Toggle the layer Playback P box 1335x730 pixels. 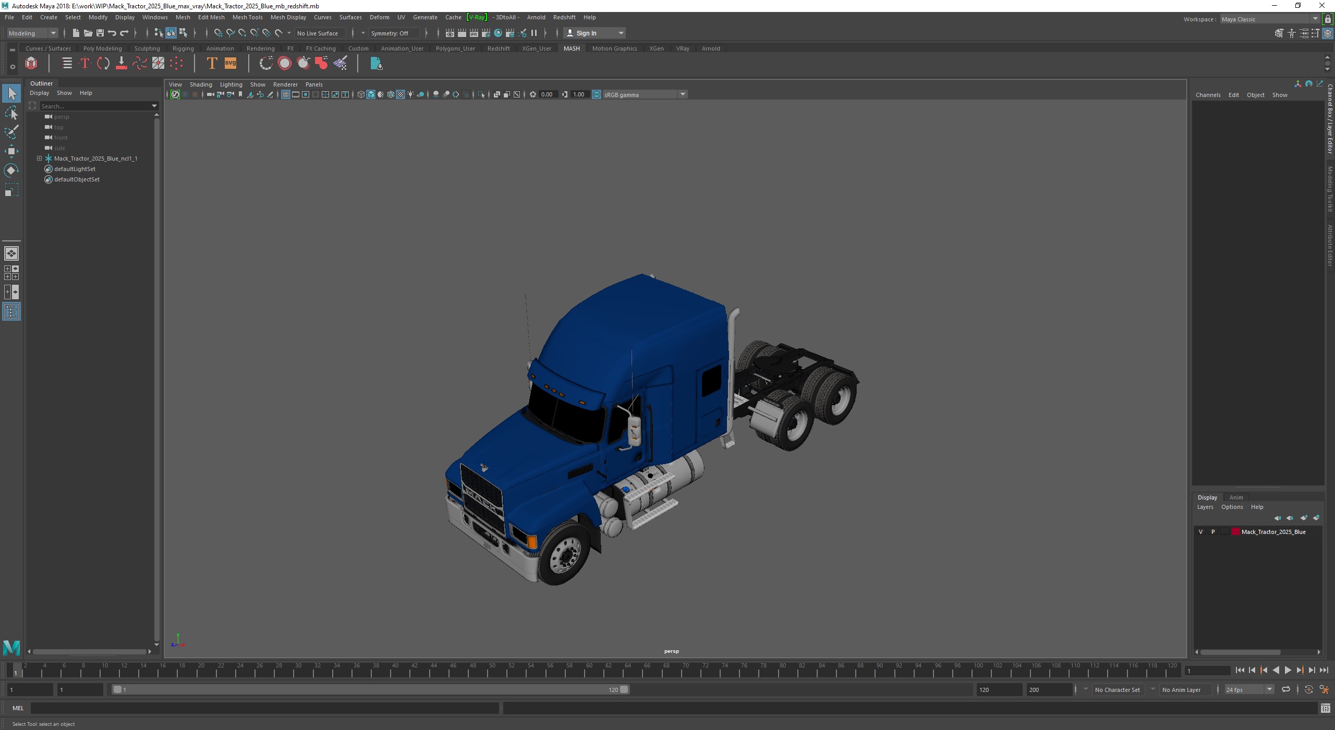[x=1212, y=532]
